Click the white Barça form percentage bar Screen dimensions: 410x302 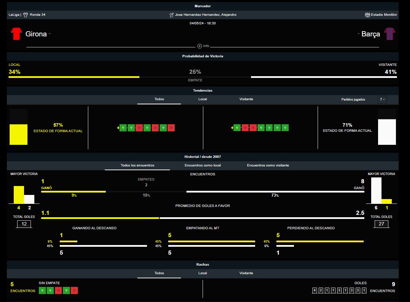pyautogui.click(x=387, y=132)
